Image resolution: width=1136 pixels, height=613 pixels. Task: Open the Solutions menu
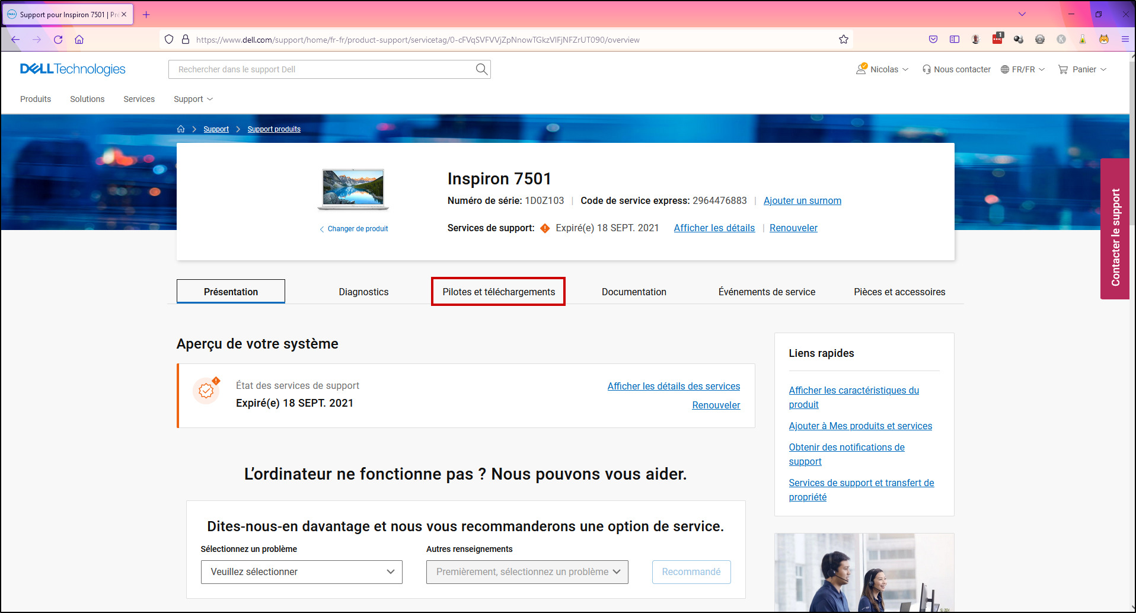tap(87, 99)
